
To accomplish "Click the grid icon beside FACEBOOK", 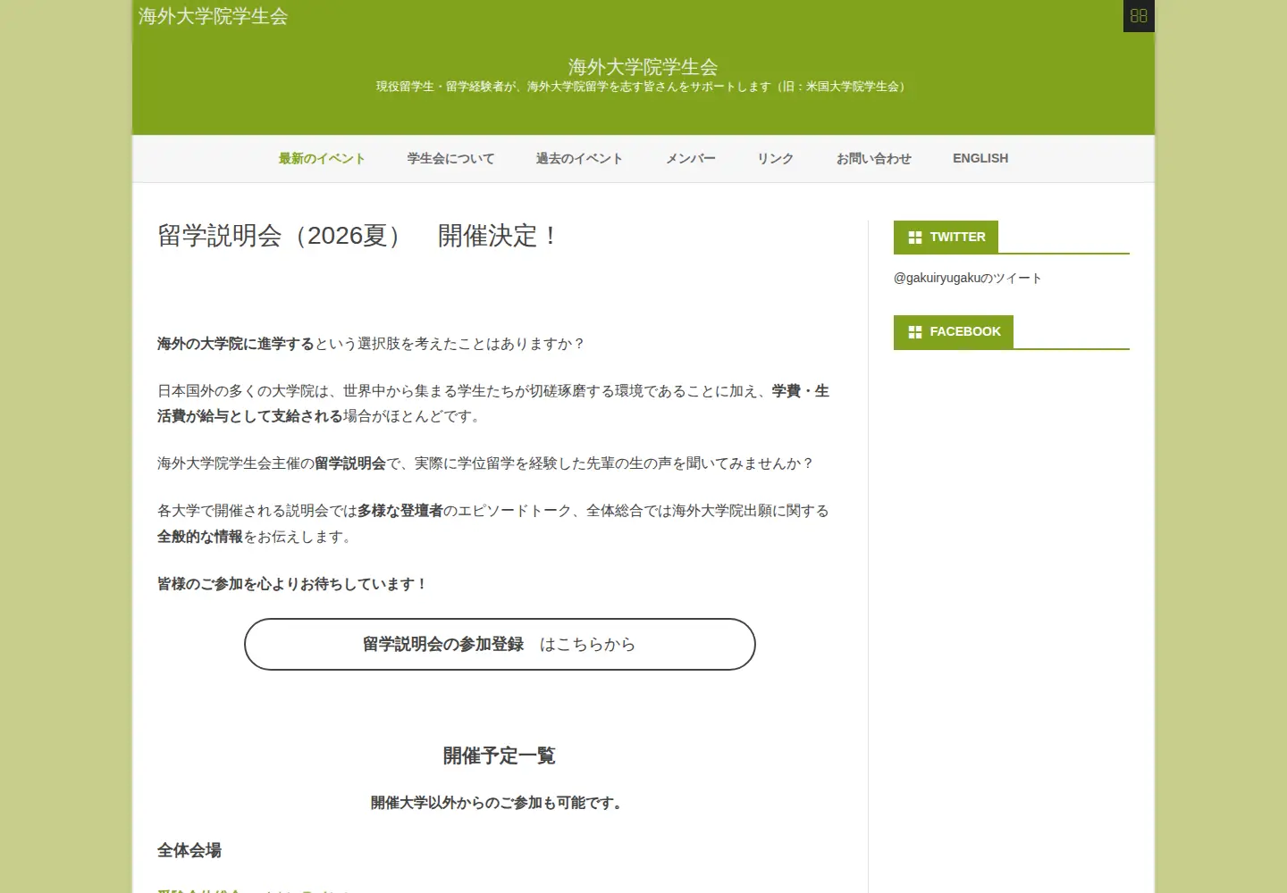I will pos(915,332).
